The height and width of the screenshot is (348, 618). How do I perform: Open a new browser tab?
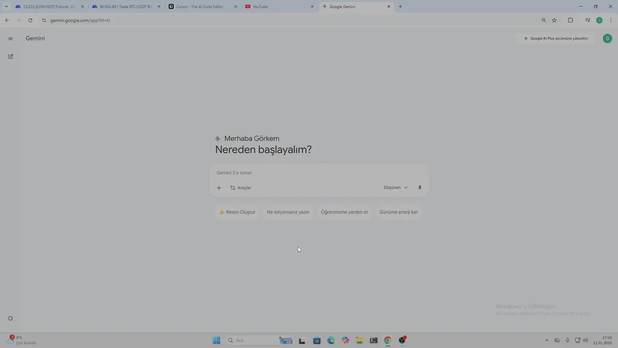pos(400,7)
